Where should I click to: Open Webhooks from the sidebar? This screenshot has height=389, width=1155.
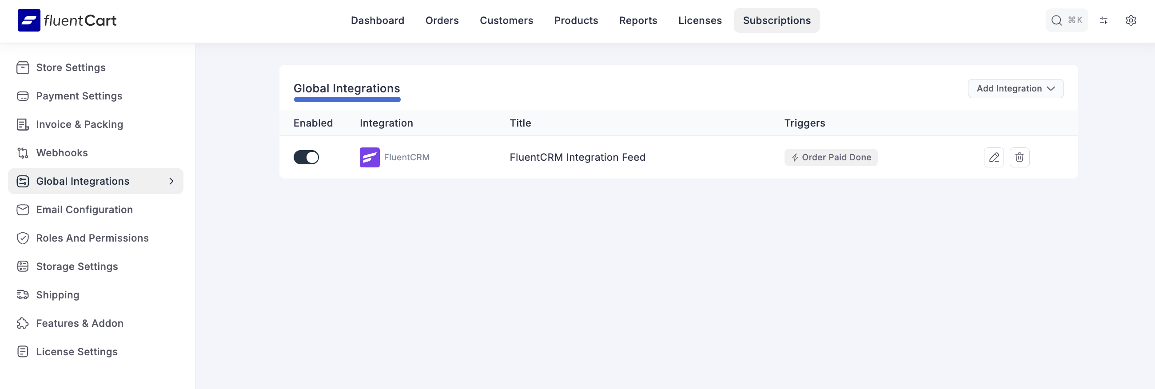pos(62,153)
